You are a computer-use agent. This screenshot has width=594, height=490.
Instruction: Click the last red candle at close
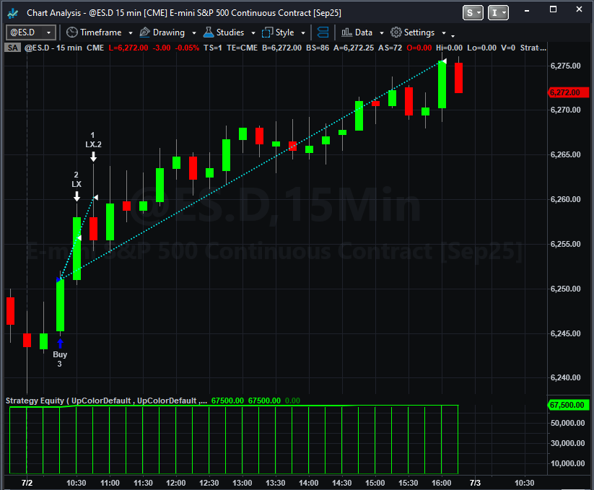click(x=458, y=78)
